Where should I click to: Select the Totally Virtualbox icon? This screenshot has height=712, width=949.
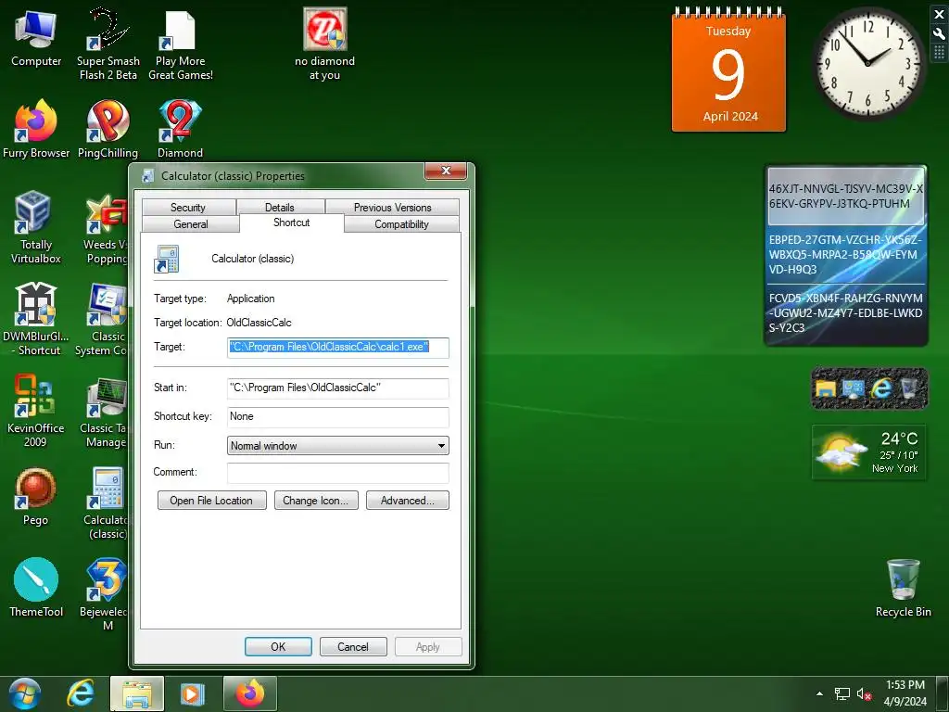pyautogui.click(x=36, y=227)
